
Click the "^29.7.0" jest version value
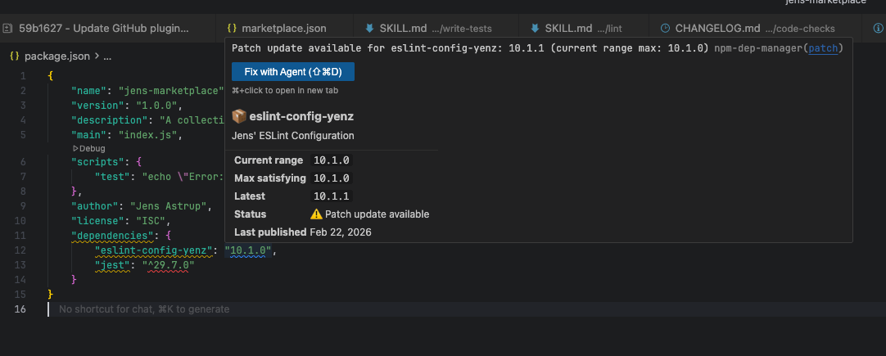pos(166,265)
